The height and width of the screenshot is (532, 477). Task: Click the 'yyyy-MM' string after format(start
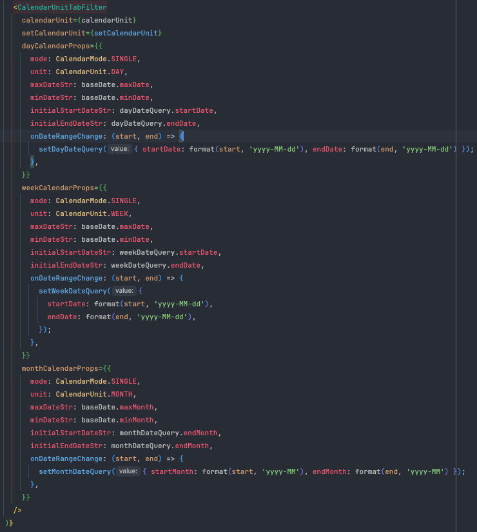coord(281,471)
